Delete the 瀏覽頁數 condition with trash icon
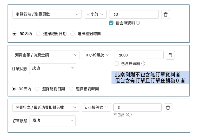The height and width of the screenshot is (138, 198). pyautogui.click(x=166, y=14)
